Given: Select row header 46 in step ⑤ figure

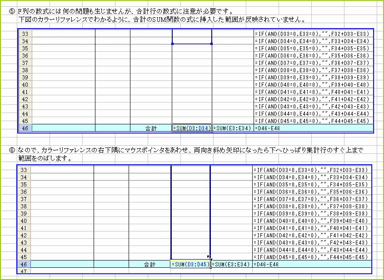Looking at the screenshot, I should pos(25,128).
